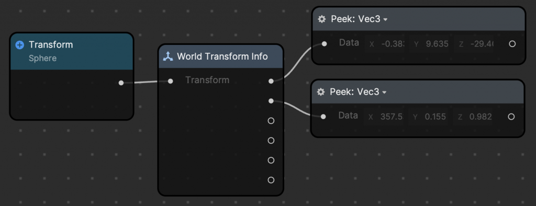
Task: Click the Data input port of lower Peek node
Action: pos(323,117)
